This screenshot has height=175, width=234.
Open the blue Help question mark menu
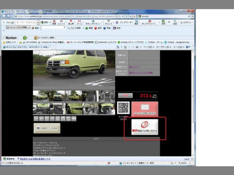point(188,47)
